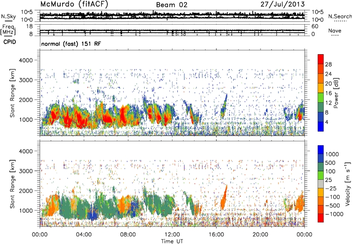Click "normal (fast) 151 RF" mode text

coord(71,44)
